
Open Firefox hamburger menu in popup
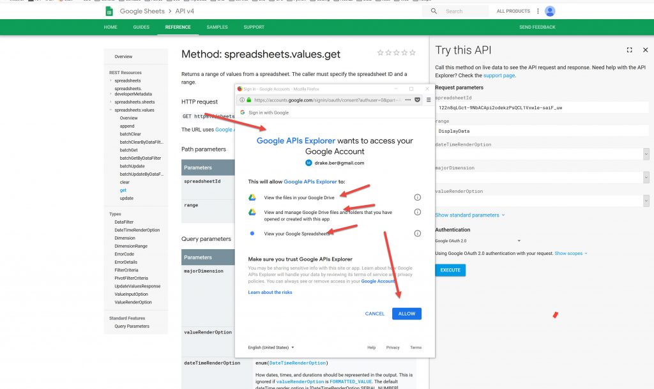(429, 100)
